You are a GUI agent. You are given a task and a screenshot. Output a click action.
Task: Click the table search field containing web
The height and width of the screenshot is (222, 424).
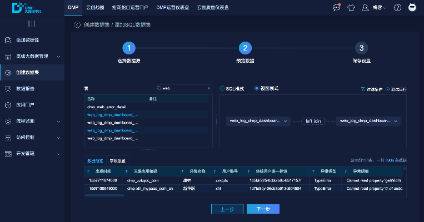coord(182,88)
